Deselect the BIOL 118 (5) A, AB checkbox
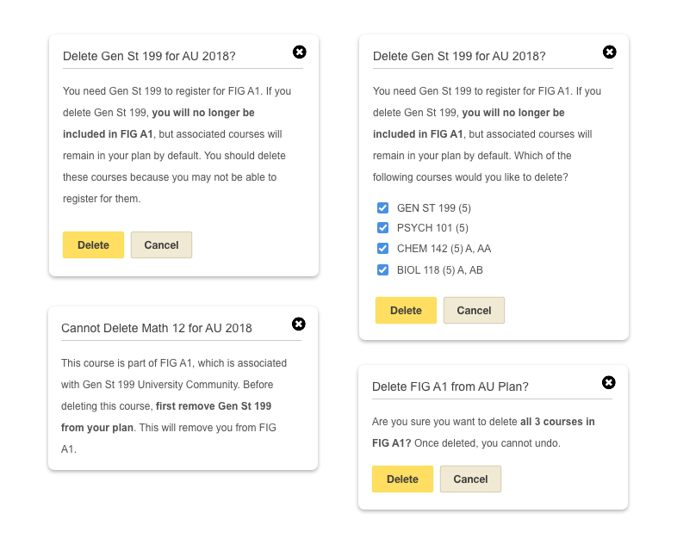 click(382, 269)
